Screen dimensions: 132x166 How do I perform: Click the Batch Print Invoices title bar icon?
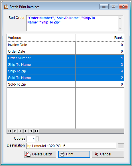coord(6,7)
